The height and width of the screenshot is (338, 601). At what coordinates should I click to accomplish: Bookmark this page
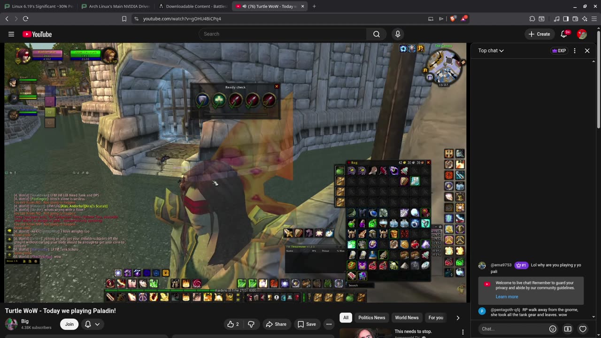[124, 19]
